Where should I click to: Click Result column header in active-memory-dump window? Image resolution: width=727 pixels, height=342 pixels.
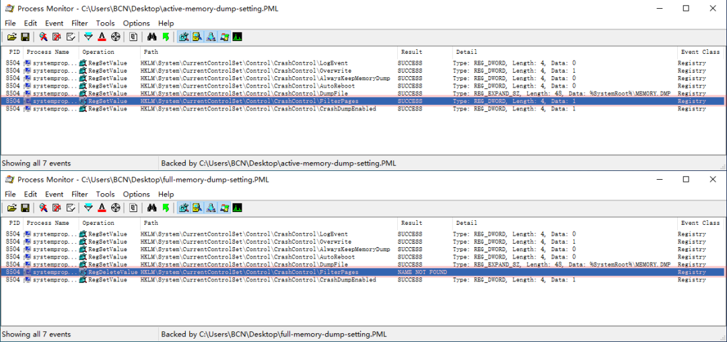(425, 52)
